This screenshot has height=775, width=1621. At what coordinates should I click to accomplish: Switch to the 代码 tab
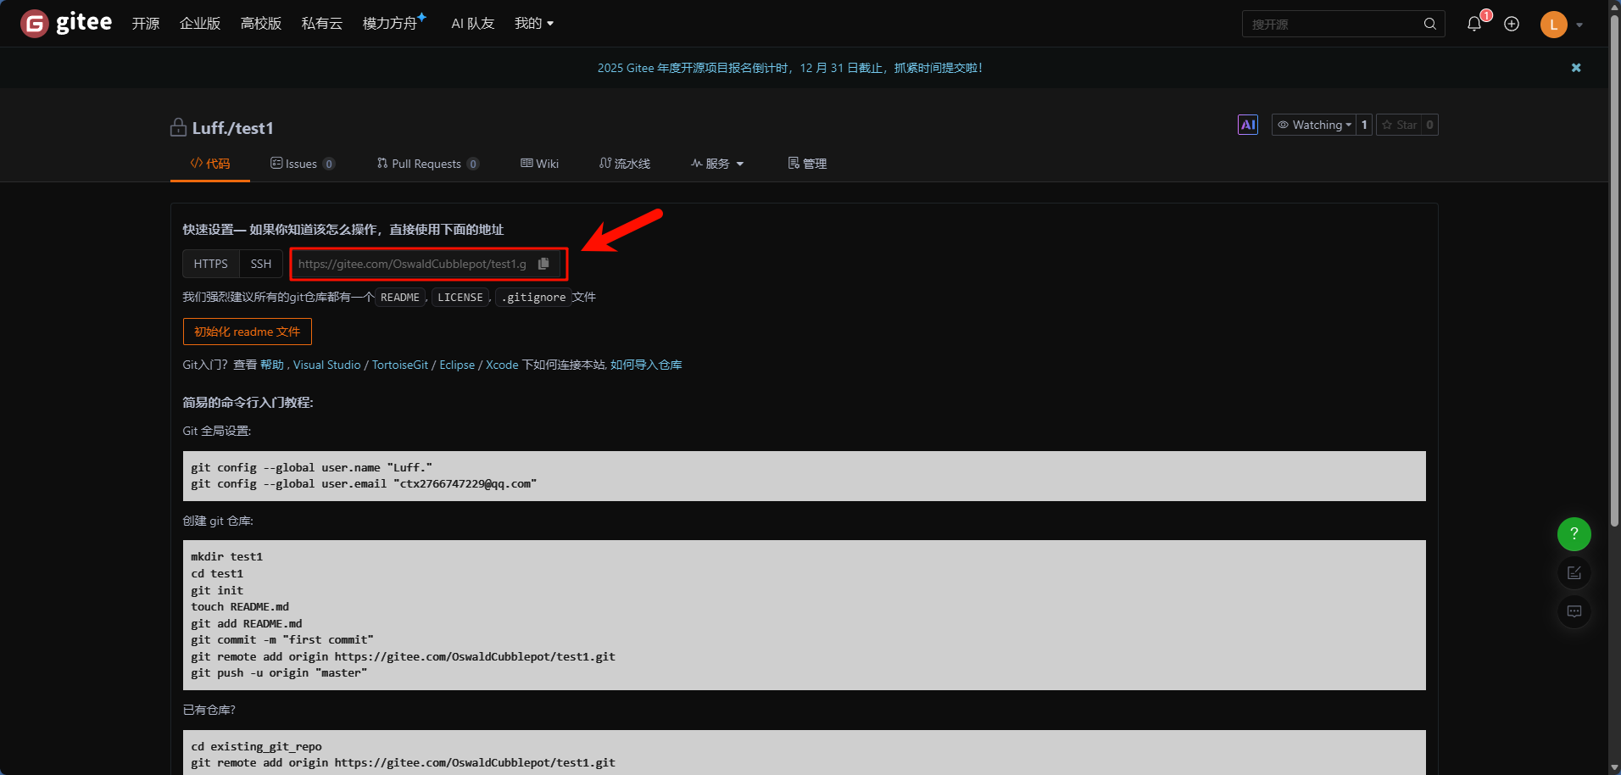(x=210, y=164)
